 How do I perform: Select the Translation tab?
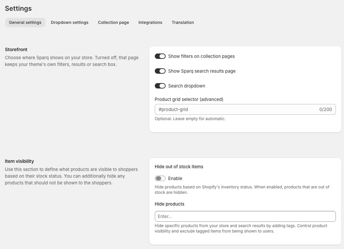183,23
